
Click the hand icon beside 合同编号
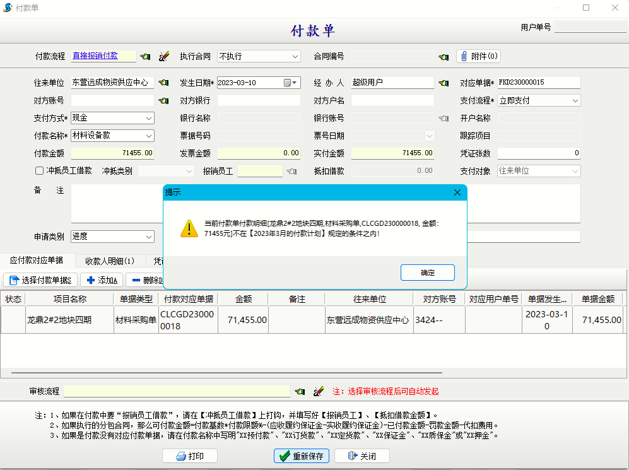[x=444, y=57]
